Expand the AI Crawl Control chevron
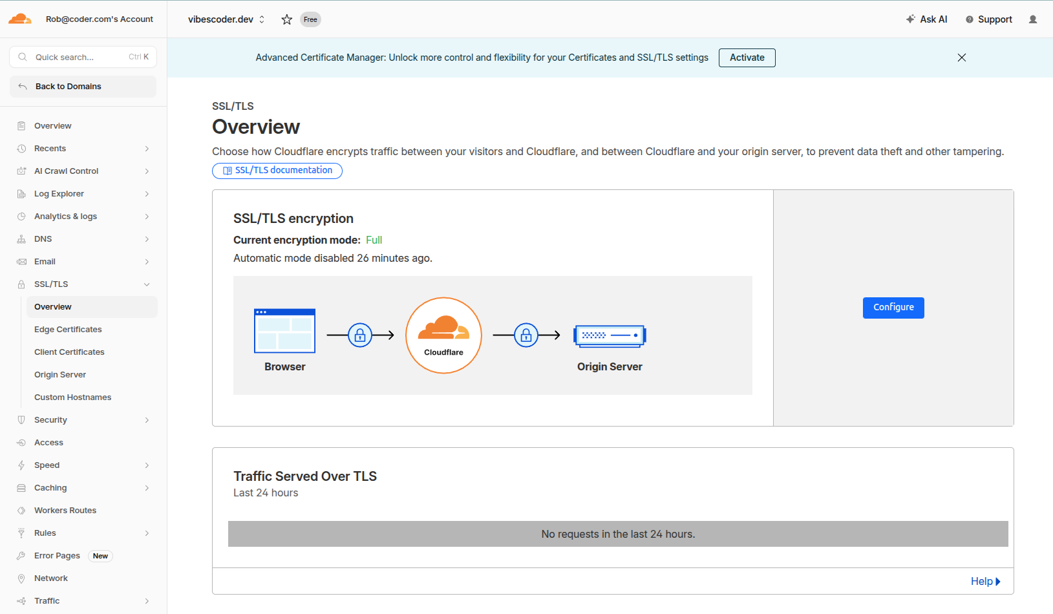This screenshot has height=614, width=1053. click(147, 171)
